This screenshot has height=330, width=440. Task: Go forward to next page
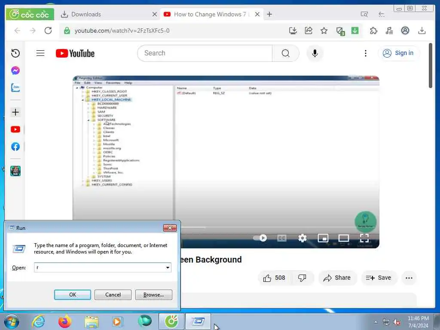point(33,31)
